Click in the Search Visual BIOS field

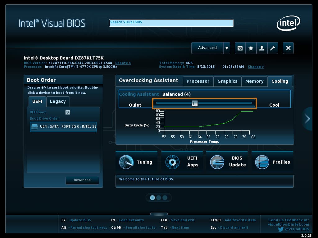click(x=171, y=23)
